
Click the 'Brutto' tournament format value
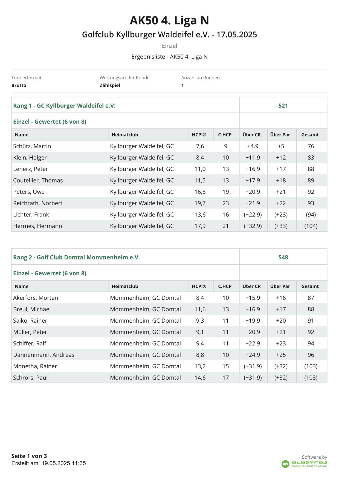[19, 85]
